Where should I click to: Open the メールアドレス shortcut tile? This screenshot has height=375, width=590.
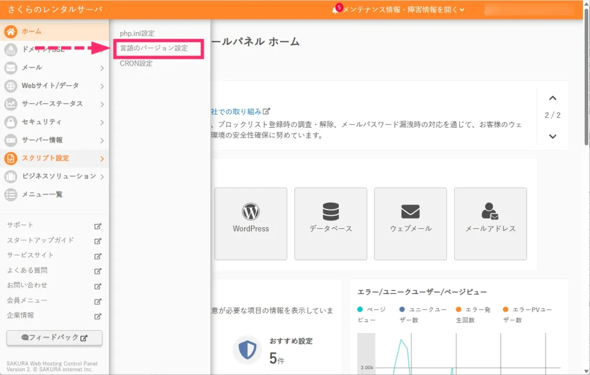pyautogui.click(x=490, y=224)
